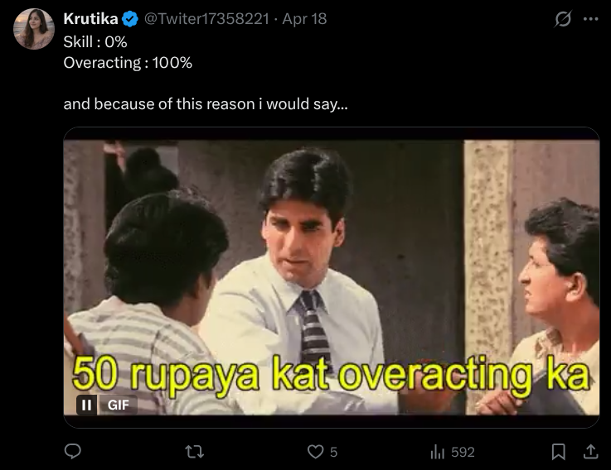Image resolution: width=611 pixels, height=470 pixels.
Task: View post analytics bar-chart icon
Action: click(x=438, y=452)
